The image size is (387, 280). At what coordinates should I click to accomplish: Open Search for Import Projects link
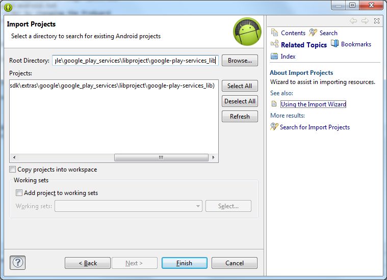click(x=315, y=127)
